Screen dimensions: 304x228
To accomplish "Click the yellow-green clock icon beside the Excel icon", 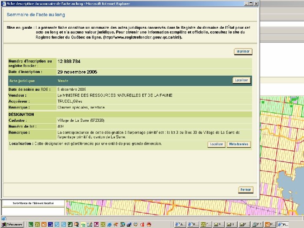I will click(37, 225).
